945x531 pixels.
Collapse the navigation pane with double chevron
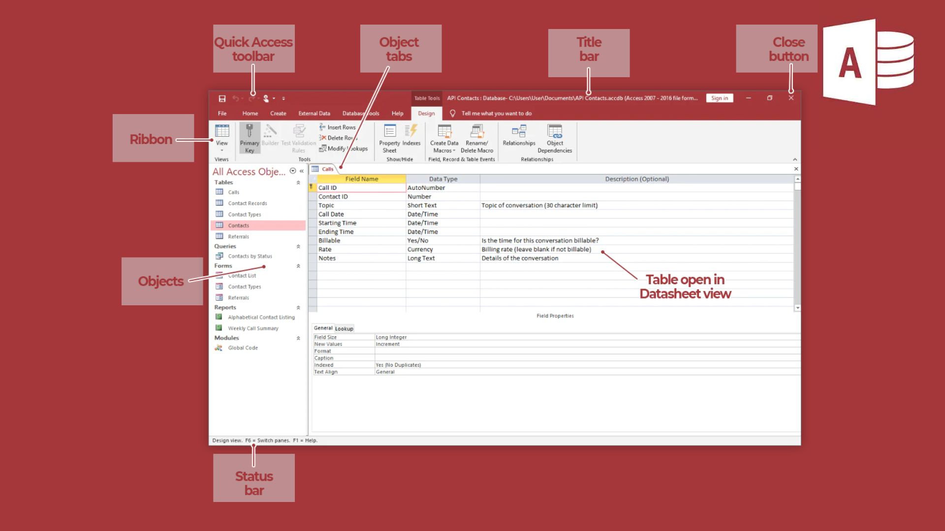[x=302, y=171]
